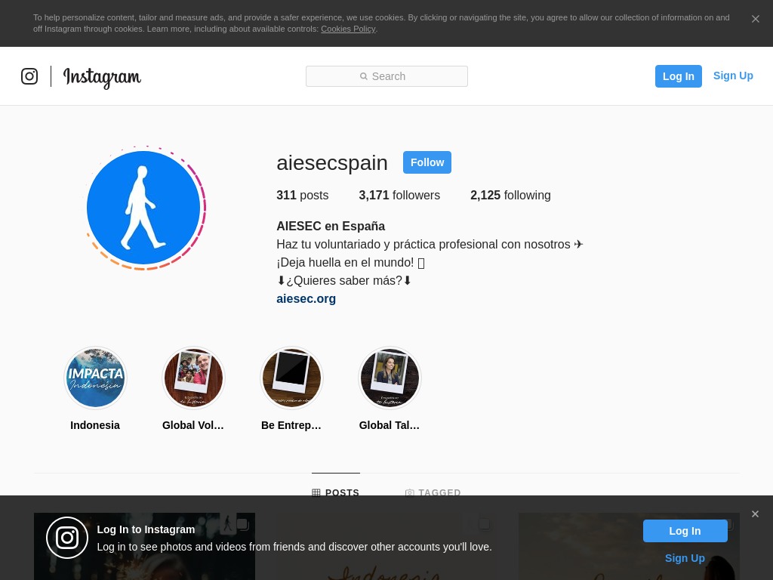
Task: Open the Cookies Policy link
Action: [x=348, y=29]
